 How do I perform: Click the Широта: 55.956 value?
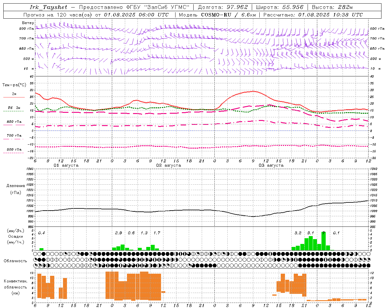point(280,7)
